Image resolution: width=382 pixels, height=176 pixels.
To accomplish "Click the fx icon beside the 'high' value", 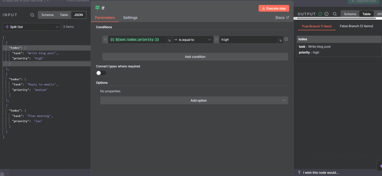I will click(216, 39).
